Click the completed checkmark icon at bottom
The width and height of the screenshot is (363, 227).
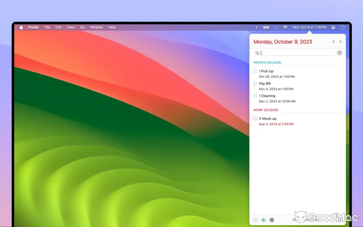(272, 220)
